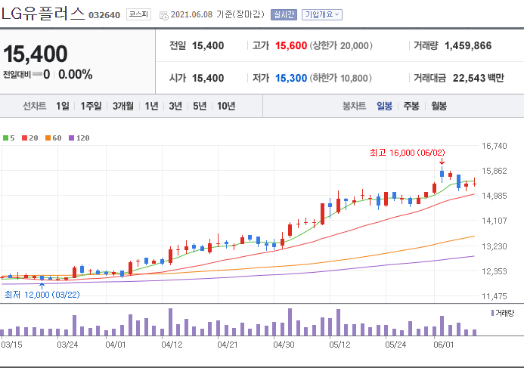This screenshot has width=524, height=368.
Task: Click the 0.00% change rate
Action: [x=76, y=74]
